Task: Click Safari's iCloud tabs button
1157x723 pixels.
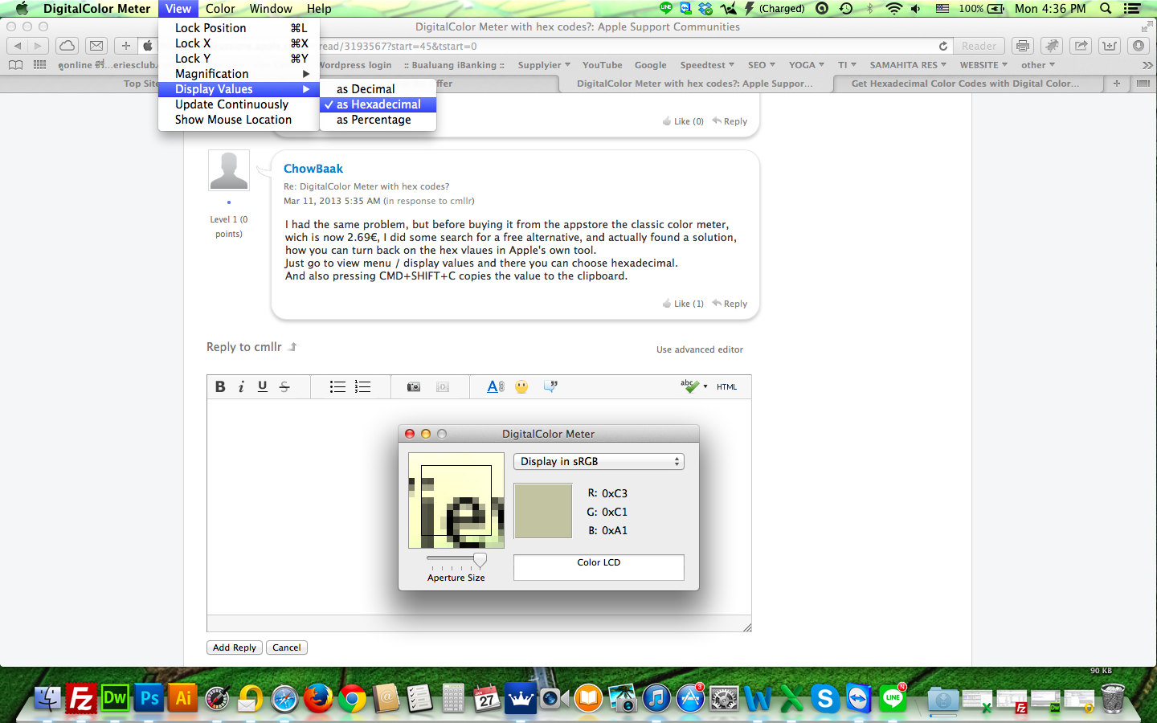Action: (x=67, y=46)
